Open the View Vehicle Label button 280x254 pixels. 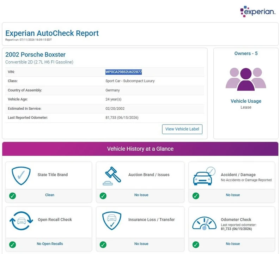(x=182, y=129)
